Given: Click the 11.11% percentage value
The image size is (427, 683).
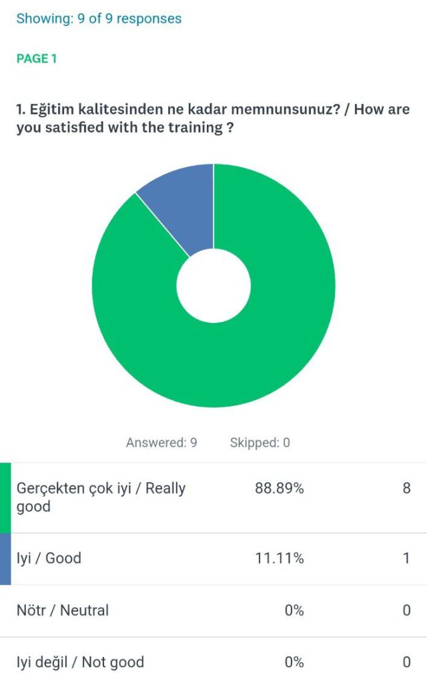Looking at the screenshot, I should click(x=279, y=558).
